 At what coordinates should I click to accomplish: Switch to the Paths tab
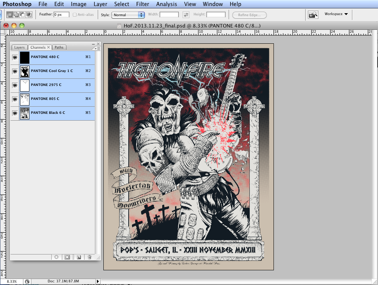click(59, 47)
